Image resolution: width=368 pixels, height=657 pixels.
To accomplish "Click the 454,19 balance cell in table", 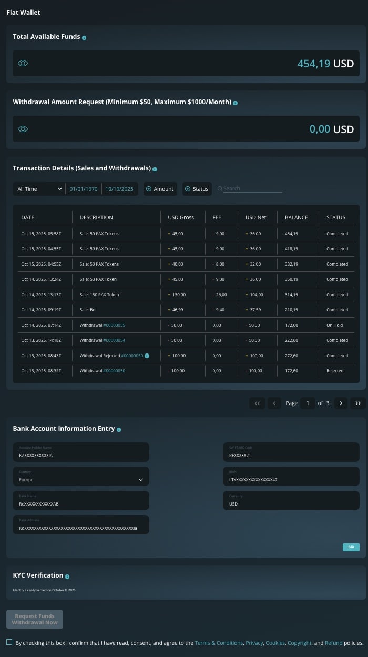I will tap(291, 234).
